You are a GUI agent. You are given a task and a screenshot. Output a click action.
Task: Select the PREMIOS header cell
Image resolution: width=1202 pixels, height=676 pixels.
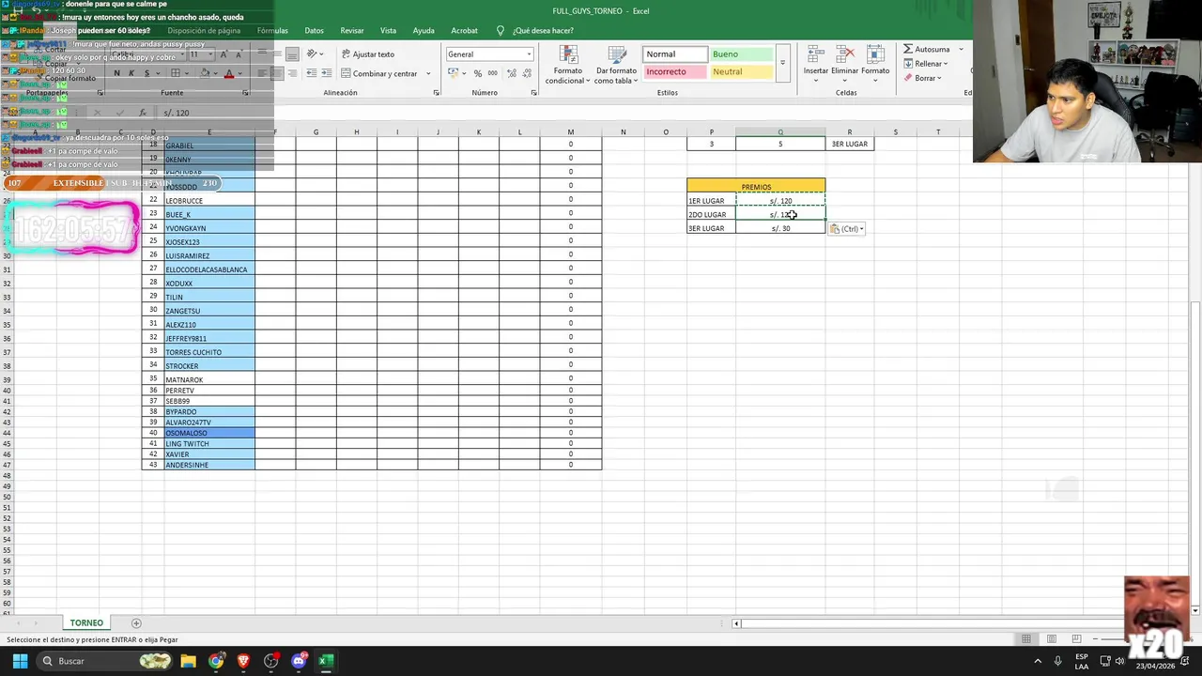point(756,187)
